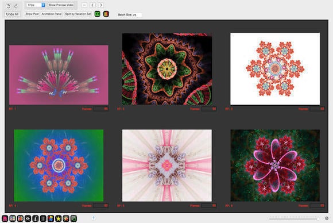Click the question mark help icon
333x223 pixels.
click(94, 218)
